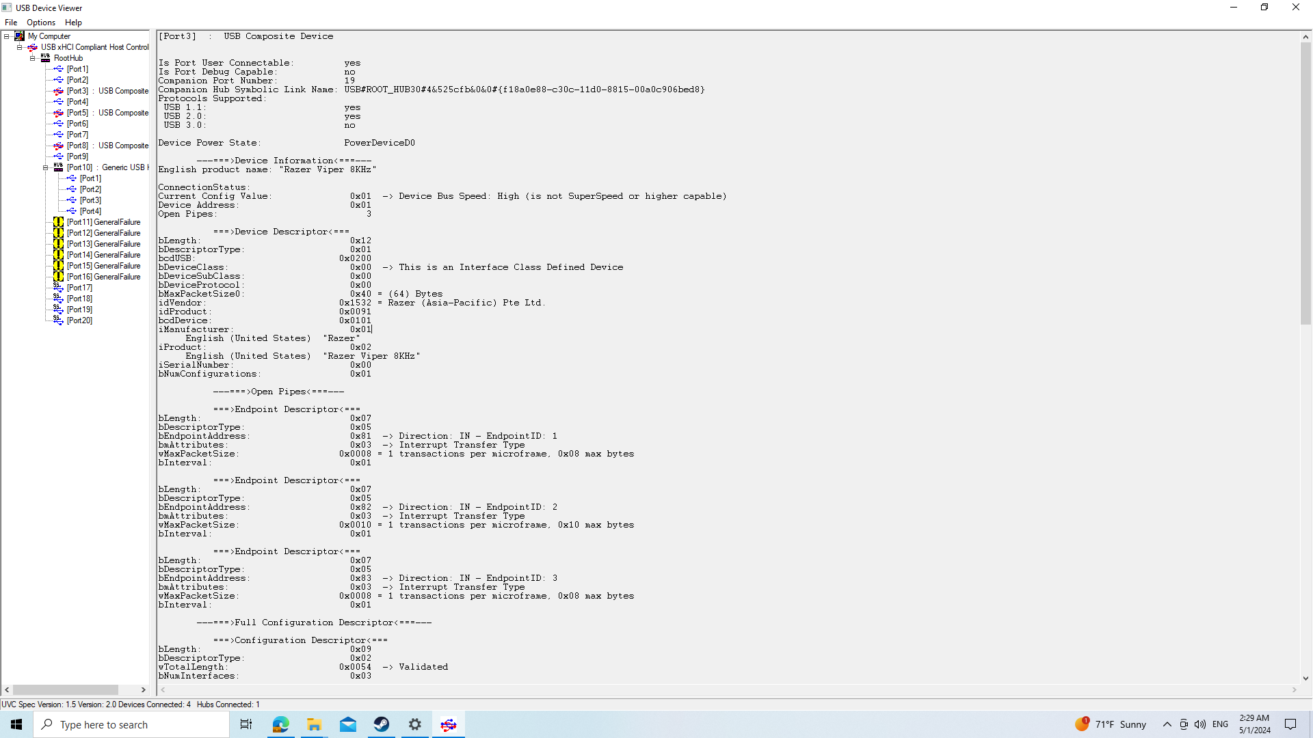Select Port13 GeneralFailure tree entry
The width and height of the screenshot is (1313, 738).
(x=103, y=244)
